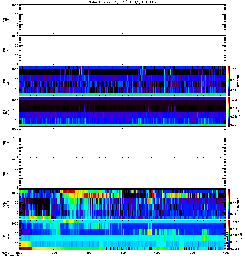Viewport: 245px width, 262px height.
Task: Click the "1500" time axis label
Action: (122, 253)
